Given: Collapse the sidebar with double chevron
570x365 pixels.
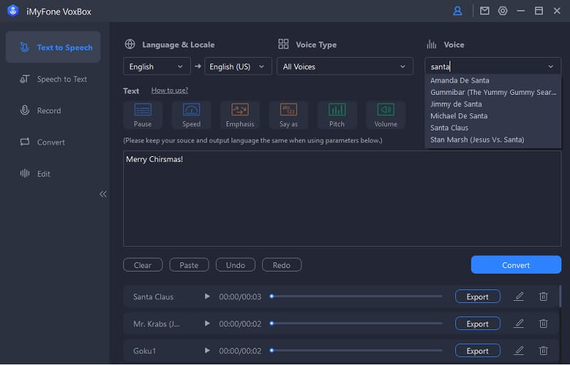Looking at the screenshot, I should pos(103,194).
